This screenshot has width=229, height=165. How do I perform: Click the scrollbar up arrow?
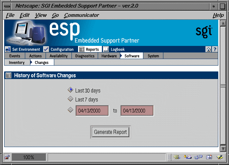(223, 23)
